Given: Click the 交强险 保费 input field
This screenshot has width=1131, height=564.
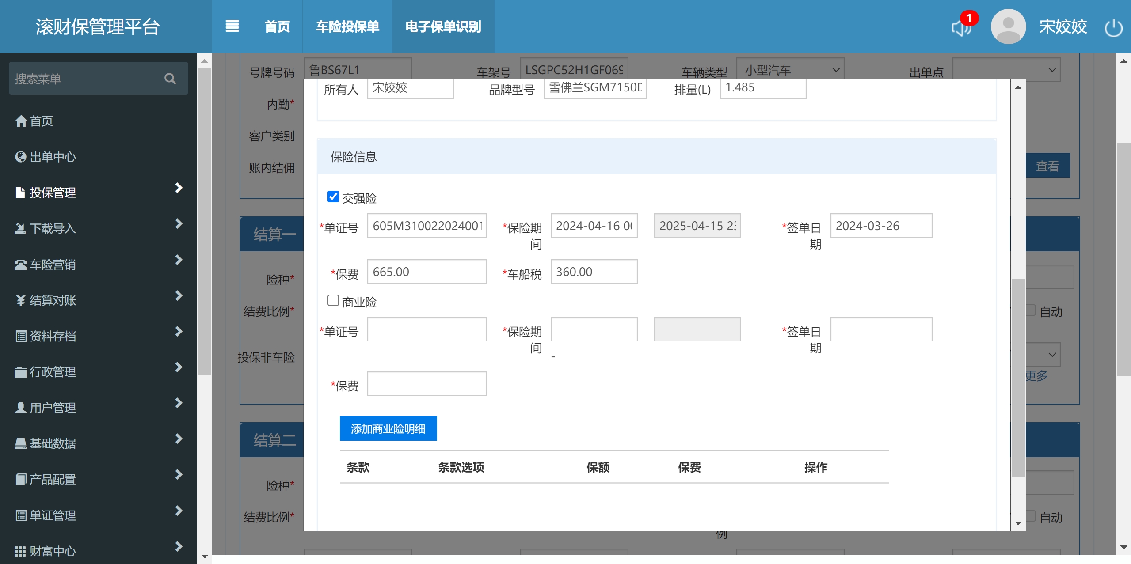Looking at the screenshot, I should pyautogui.click(x=427, y=272).
